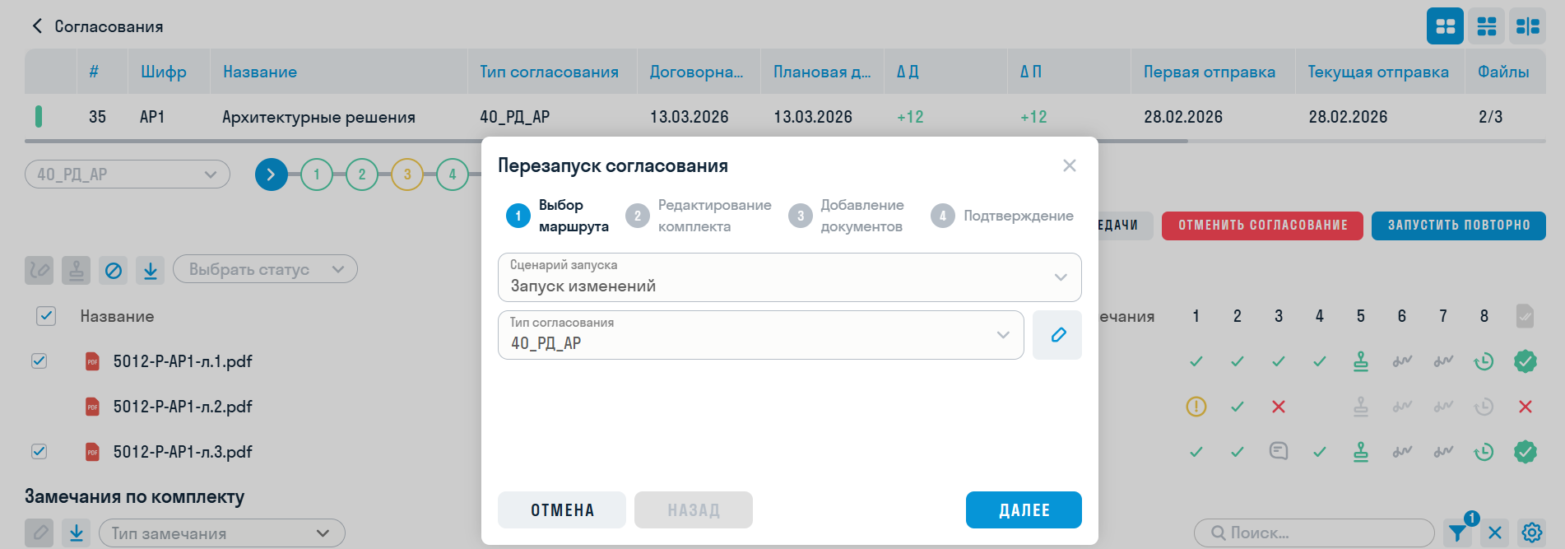The image size is (1565, 549).
Task: Go to step 1 Выбор маршрута
Action: coord(558,216)
